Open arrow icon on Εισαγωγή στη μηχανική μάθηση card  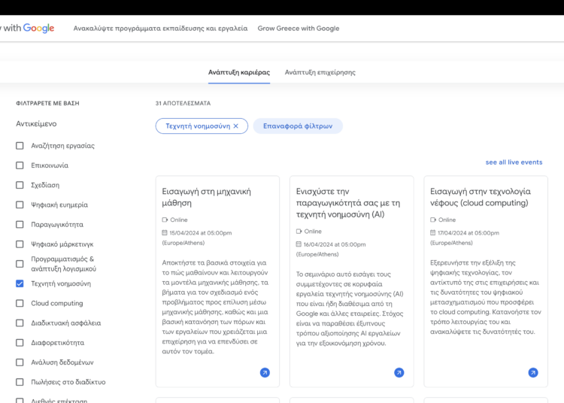(265, 372)
